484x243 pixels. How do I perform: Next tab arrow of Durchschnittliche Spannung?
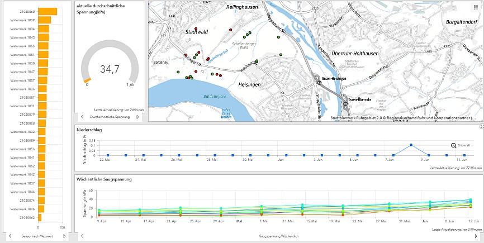137,117
